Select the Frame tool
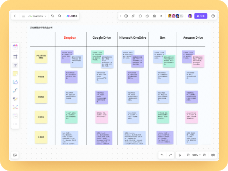The image size is (228, 171). tap(15, 56)
